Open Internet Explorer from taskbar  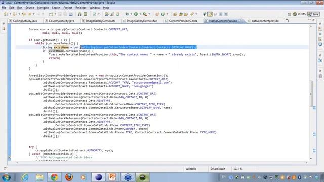(25, 177)
